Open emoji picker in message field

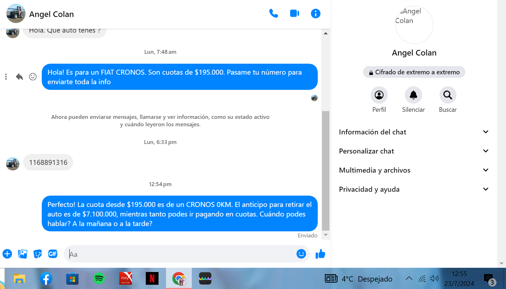[301, 254]
